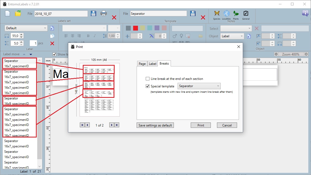Screen dimensions: 311x175
Task: Switch to the Label tab
Action: (x=153, y=64)
